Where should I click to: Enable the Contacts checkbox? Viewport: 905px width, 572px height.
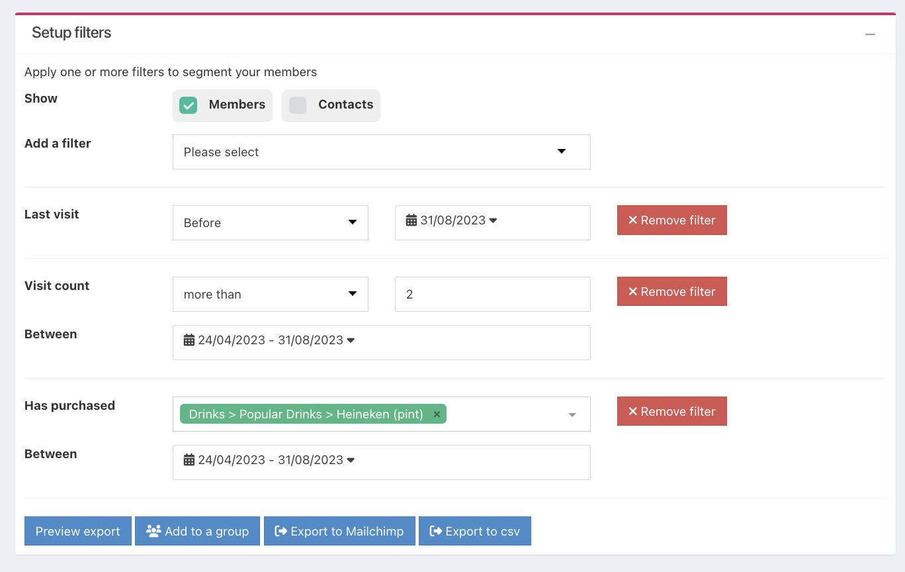coord(298,105)
